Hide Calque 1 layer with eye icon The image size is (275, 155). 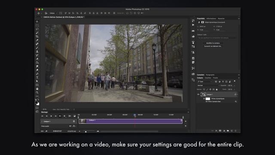(199, 95)
